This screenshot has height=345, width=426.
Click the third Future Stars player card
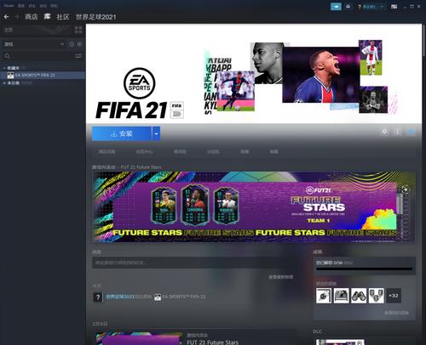[x=227, y=205]
